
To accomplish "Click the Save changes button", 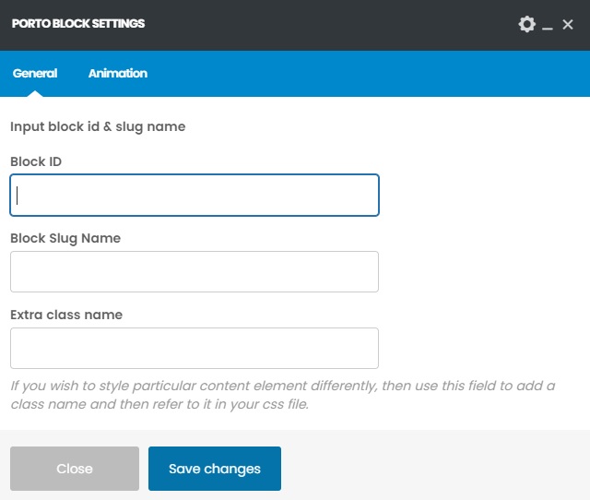I will (x=214, y=469).
